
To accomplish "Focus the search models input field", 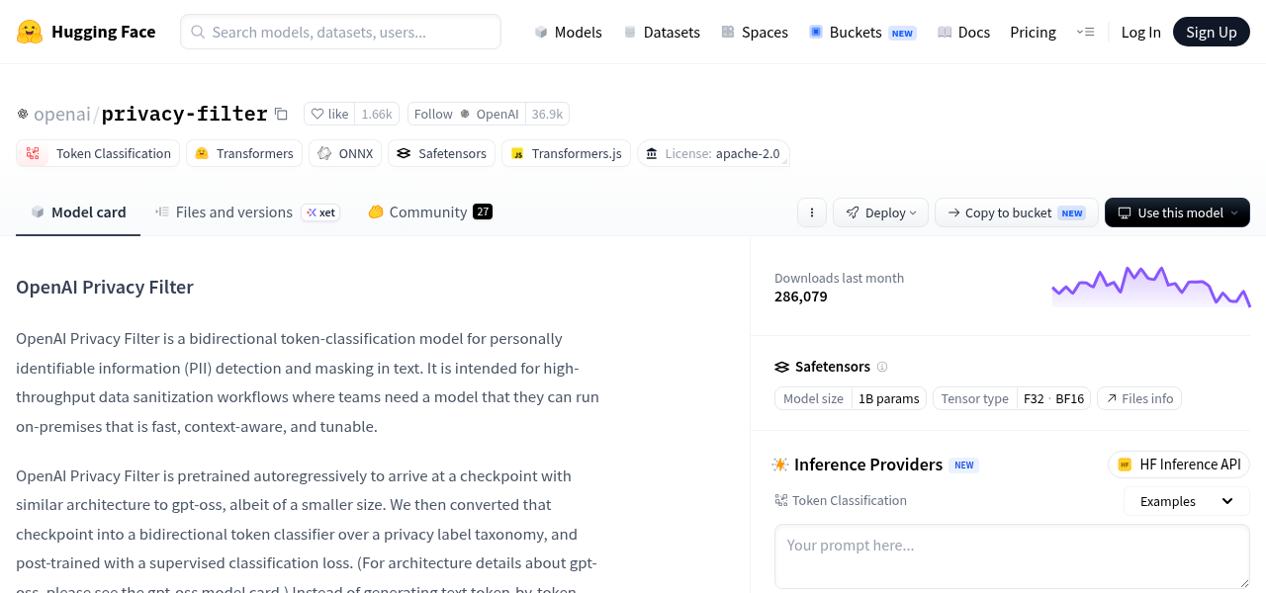I will click(x=340, y=32).
